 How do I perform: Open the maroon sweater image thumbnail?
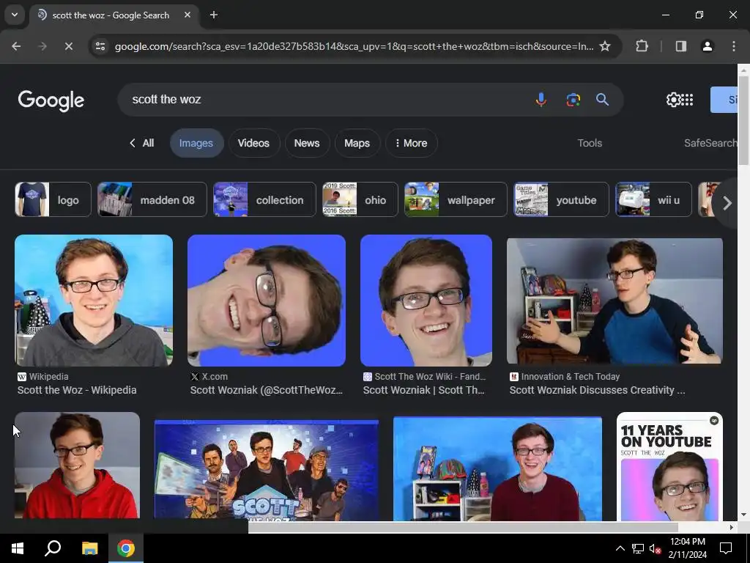click(x=497, y=468)
